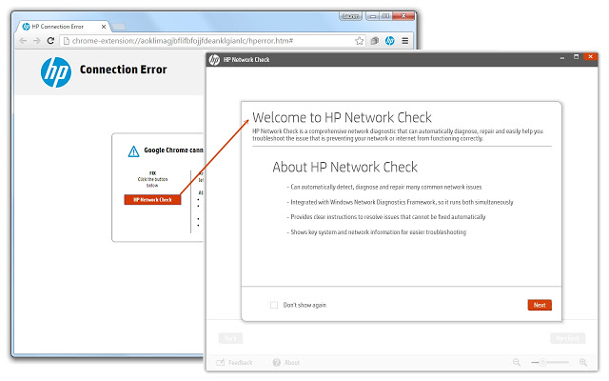
Task: Click the line 'Can automatically detect, diagnose and repair'
Action: point(384,187)
